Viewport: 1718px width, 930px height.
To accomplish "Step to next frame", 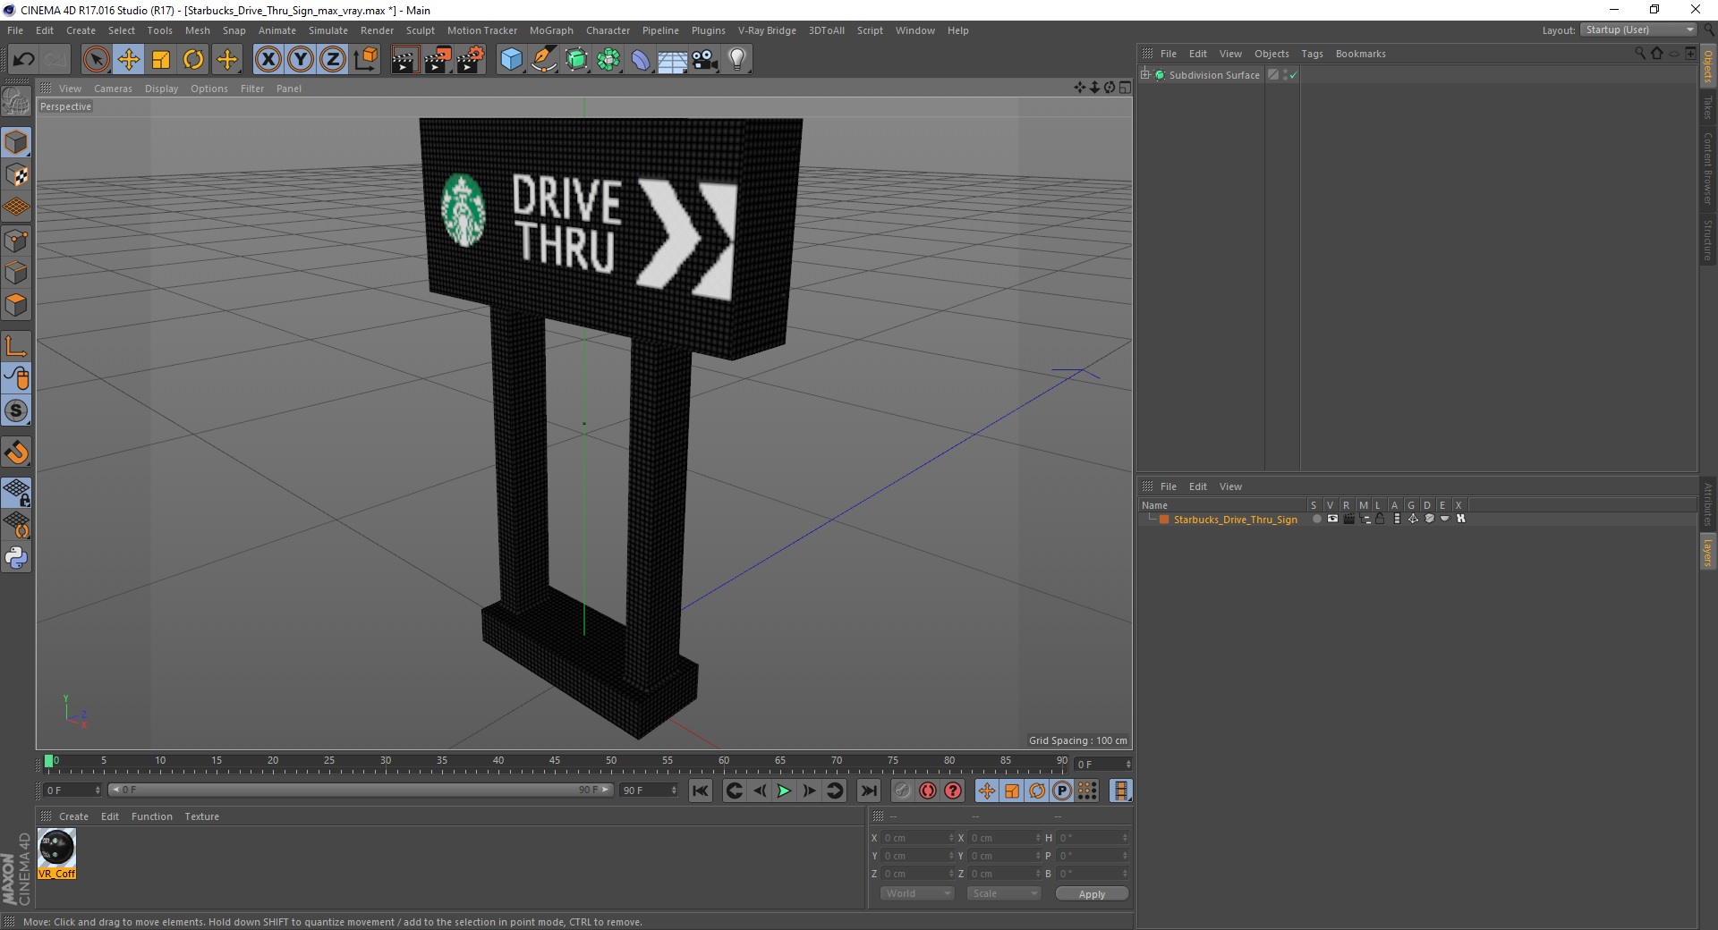I will click(x=809, y=790).
